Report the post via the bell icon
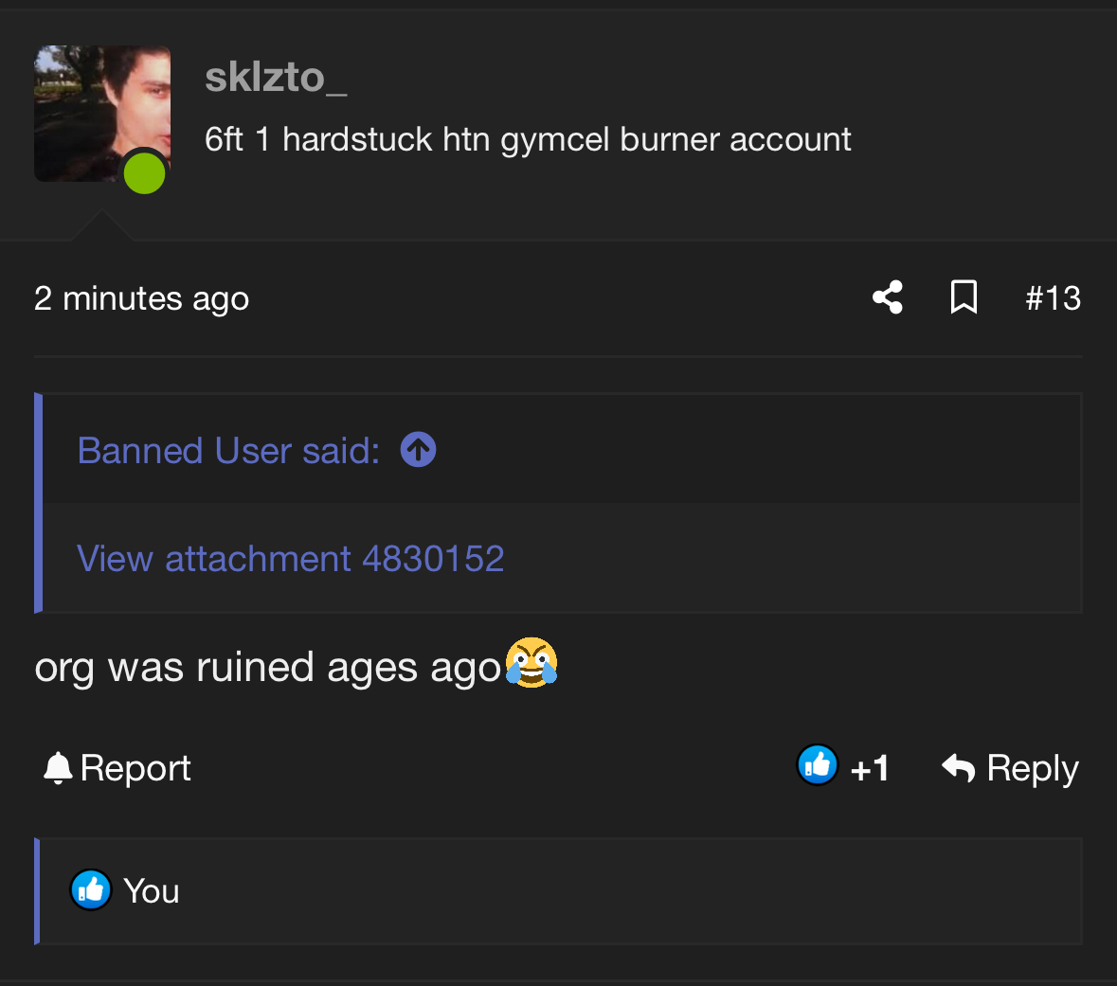This screenshot has width=1117, height=986. [x=58, y=768]
